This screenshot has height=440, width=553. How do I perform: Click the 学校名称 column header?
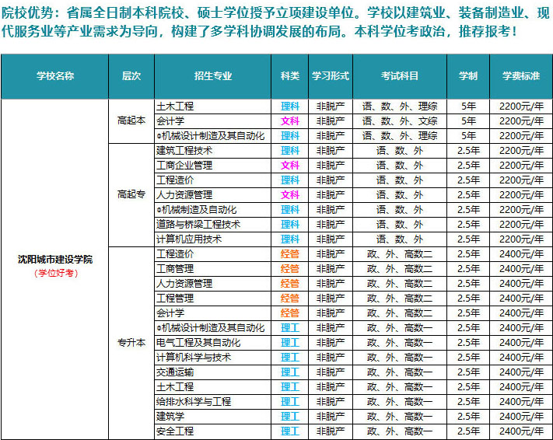pos(55,76)
